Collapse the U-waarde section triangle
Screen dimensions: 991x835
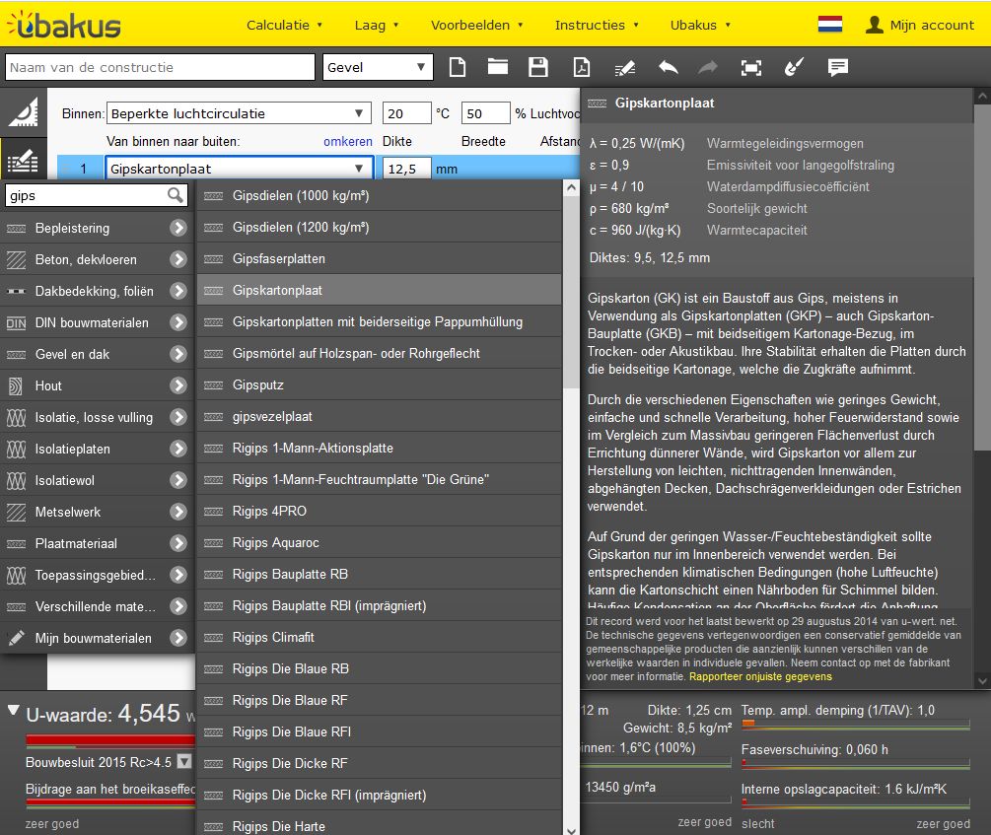pyautogui.click(x=13, y=710)
